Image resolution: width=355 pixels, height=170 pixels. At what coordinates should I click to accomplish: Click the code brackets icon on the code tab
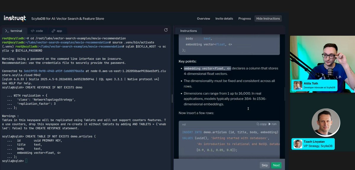(x=33, y=31)
